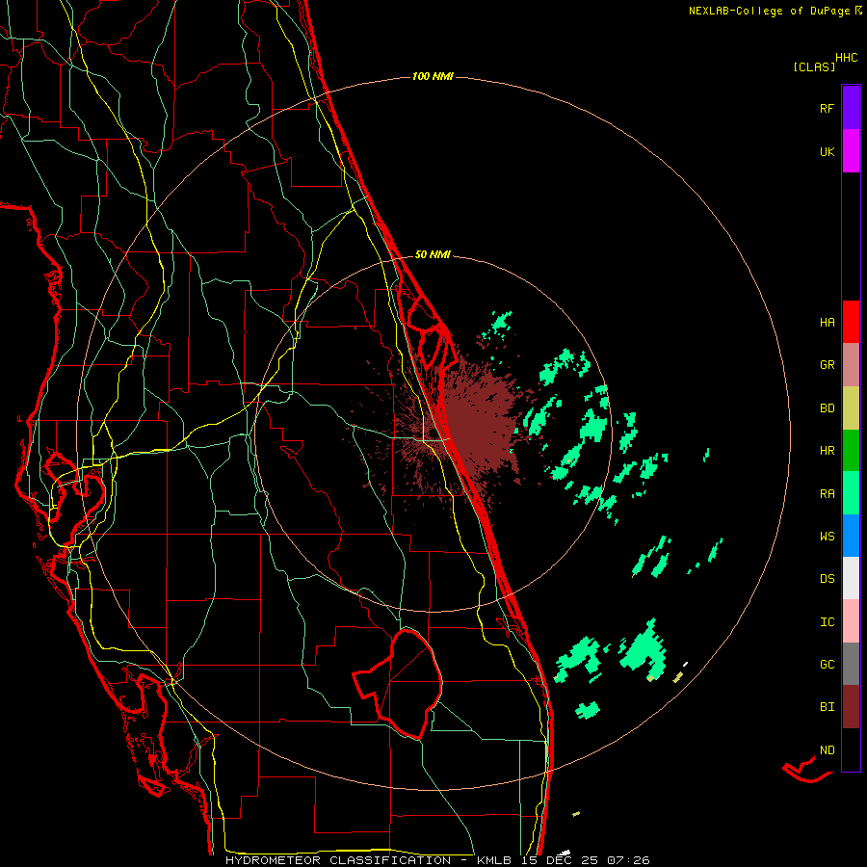Click the RA legend label
Viewport: 867px width, 867px height.
click(827, 494)
